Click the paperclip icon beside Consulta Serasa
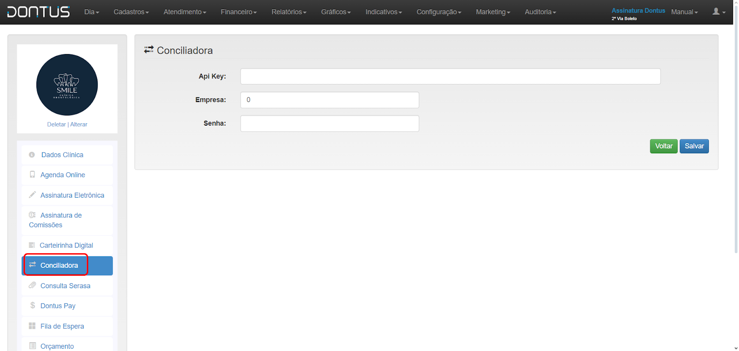The image size is (739, 351). tap(32, 285)
